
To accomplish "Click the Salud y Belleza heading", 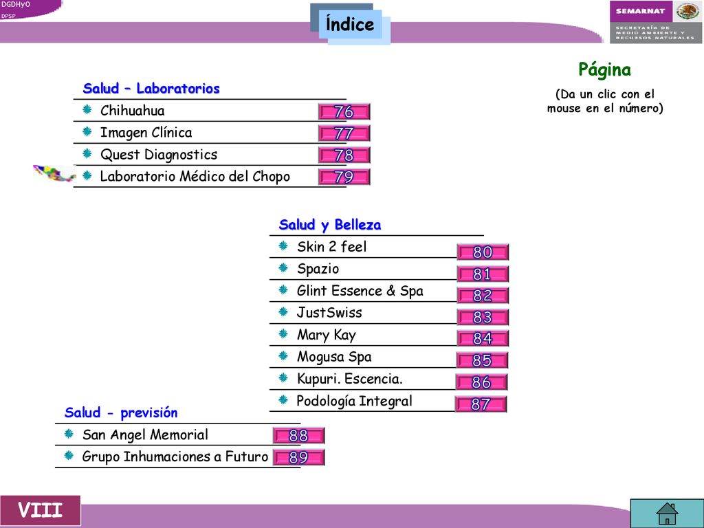I will coord(330,225).
